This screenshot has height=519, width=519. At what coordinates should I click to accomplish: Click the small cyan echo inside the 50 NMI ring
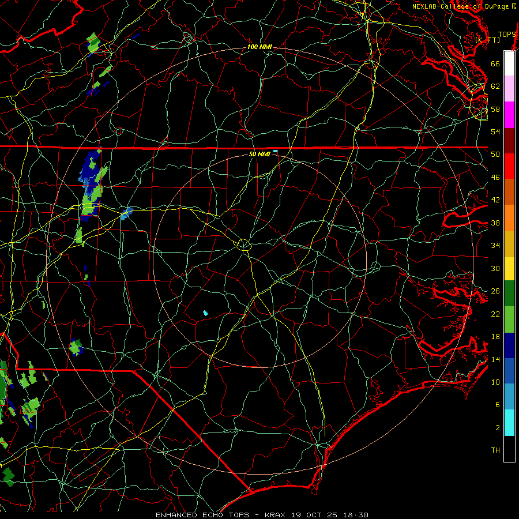coord(205,313)
